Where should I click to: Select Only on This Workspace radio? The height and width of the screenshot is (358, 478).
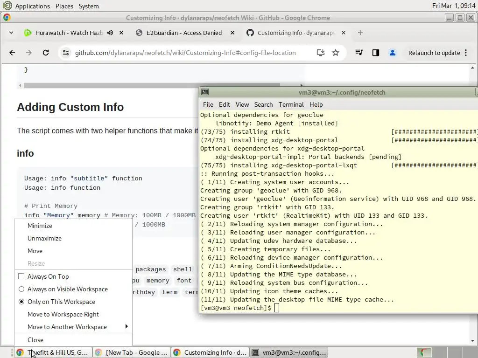[x=21, y=302]
